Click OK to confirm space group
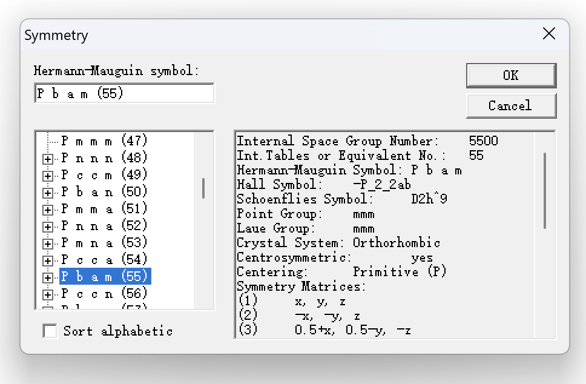The width and height of the screenshot is (586, 384). click(x=510, y=75)
